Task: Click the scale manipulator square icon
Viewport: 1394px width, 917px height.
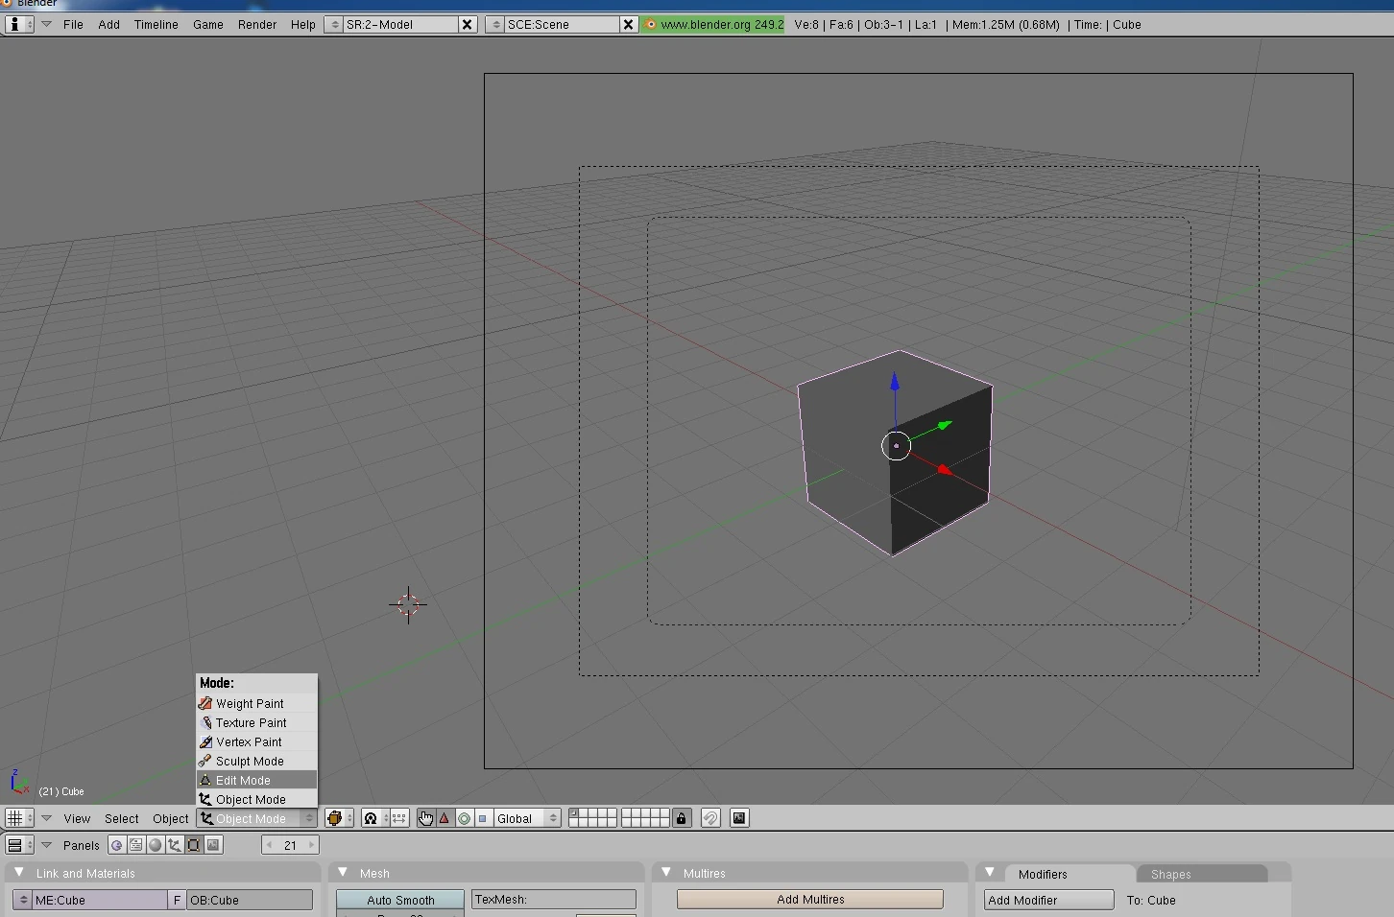Action: [483, 818]
